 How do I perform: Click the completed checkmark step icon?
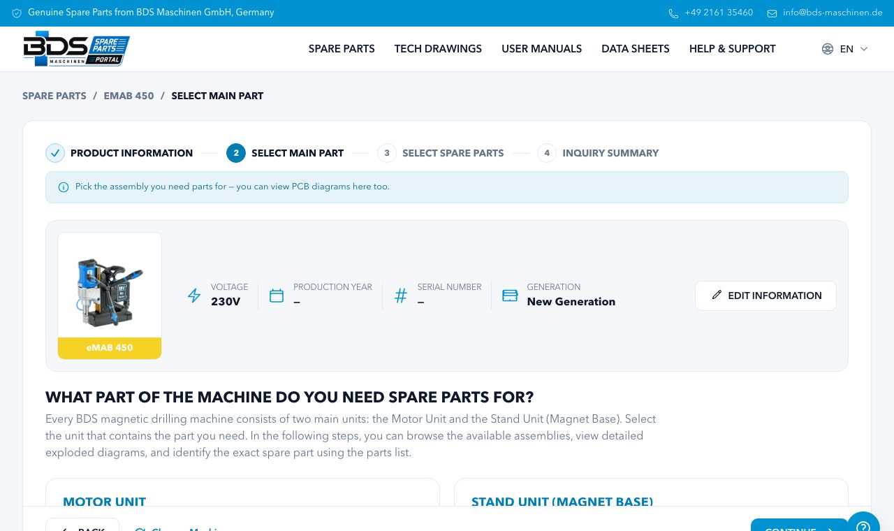click(55, 153)
